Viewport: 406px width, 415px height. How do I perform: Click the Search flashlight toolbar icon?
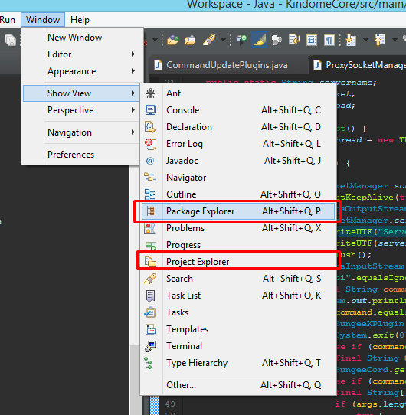tap(209, 40)
